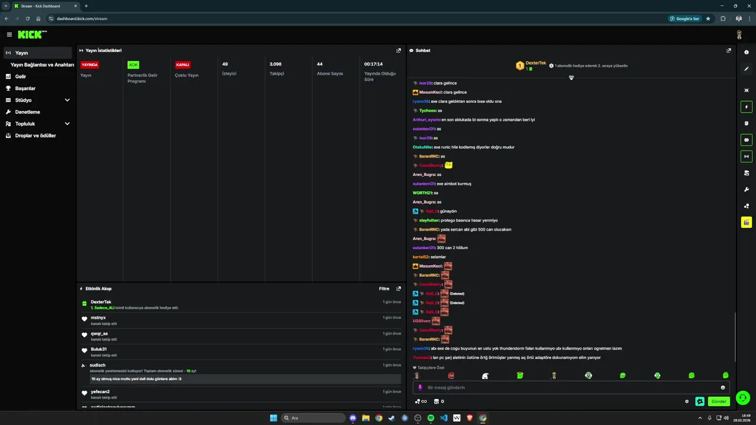
Task: Open the emoji picker in message box
Action: coord(723,387)
